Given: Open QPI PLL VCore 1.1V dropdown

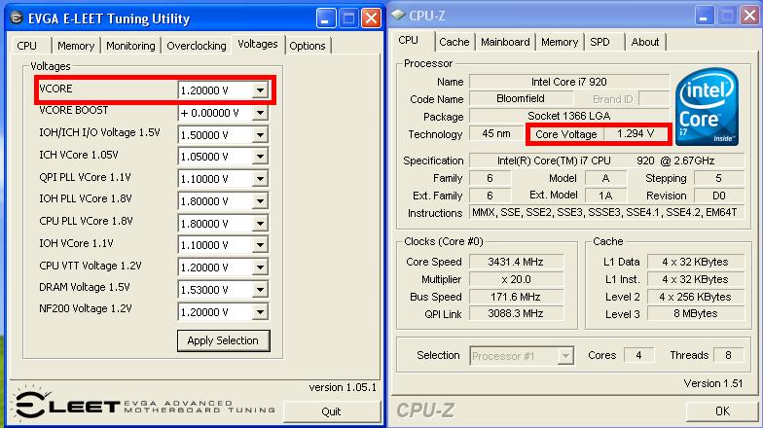Looking at the screenshot, I should (x=261, y=179).
